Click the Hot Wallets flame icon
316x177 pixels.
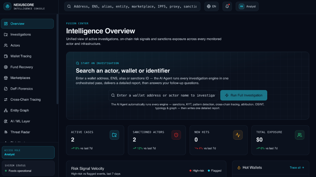click(x=239, y=168)
